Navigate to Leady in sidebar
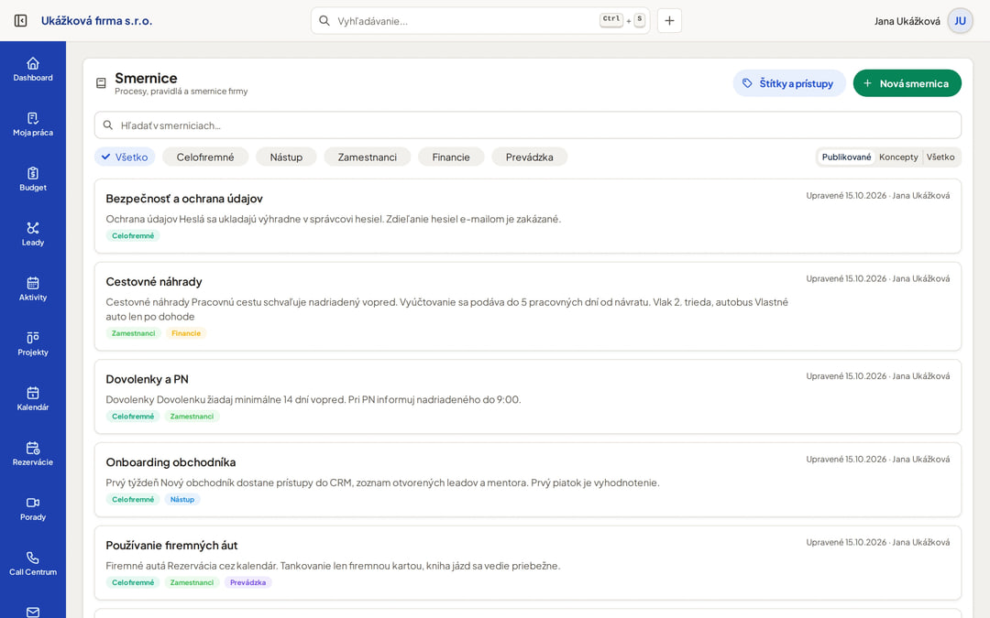The image size is (990, 618). point(33,234)
